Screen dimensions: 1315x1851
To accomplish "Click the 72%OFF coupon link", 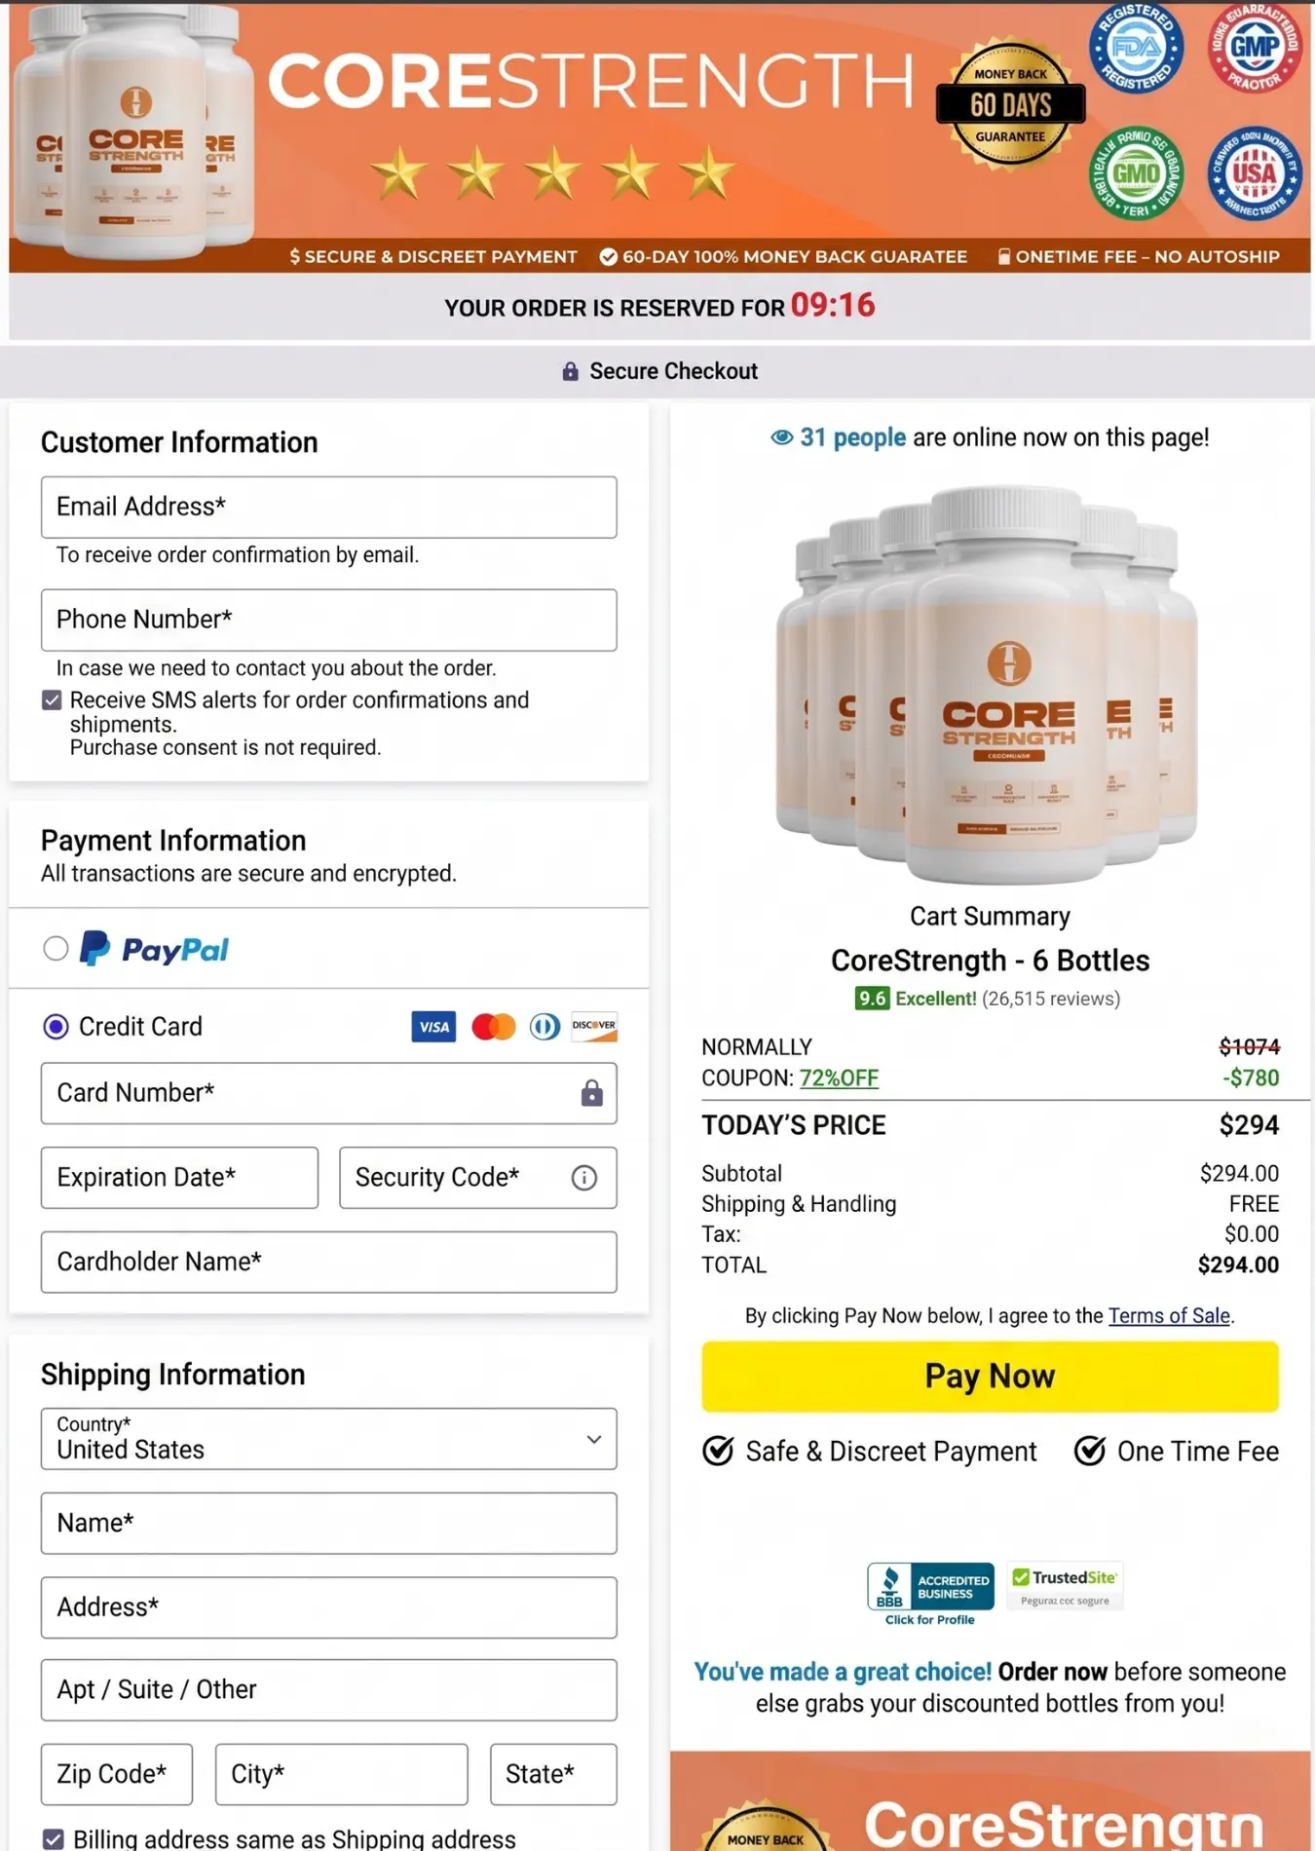I will click(839, 1078).
